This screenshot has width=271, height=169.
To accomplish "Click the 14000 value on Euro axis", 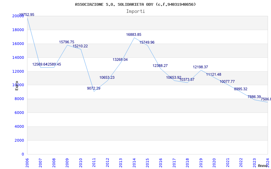I will pos(18,57).
